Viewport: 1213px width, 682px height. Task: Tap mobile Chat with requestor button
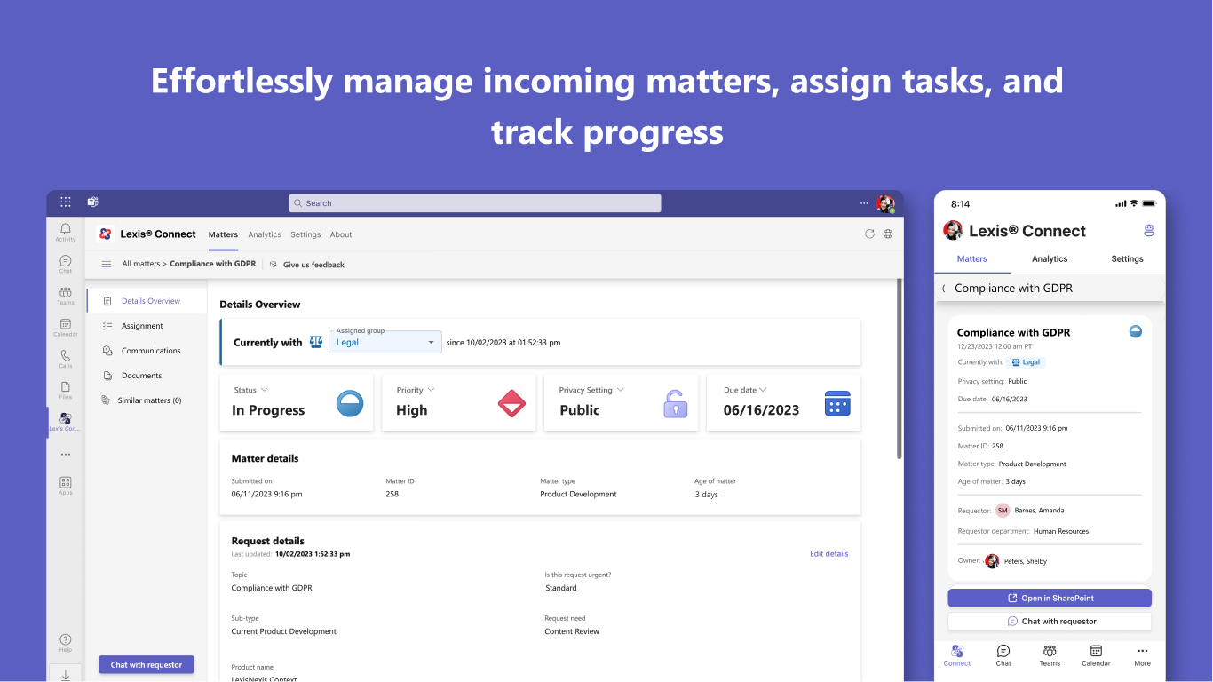coord(1050,622)
